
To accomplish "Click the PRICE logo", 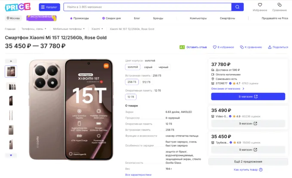I will pyautogui.click(x=18, y=7).
